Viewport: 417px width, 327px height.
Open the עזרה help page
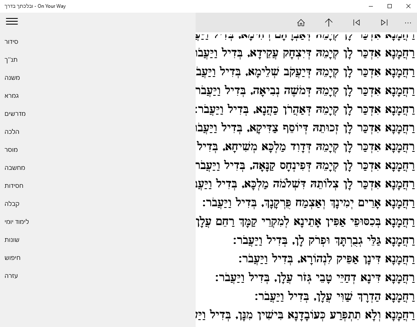11,276
